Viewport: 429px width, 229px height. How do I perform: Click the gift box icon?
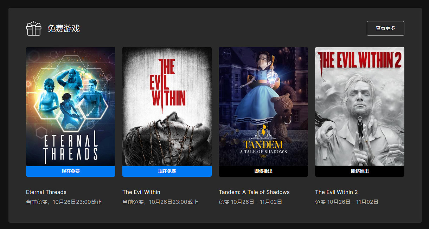click(34, 28)
